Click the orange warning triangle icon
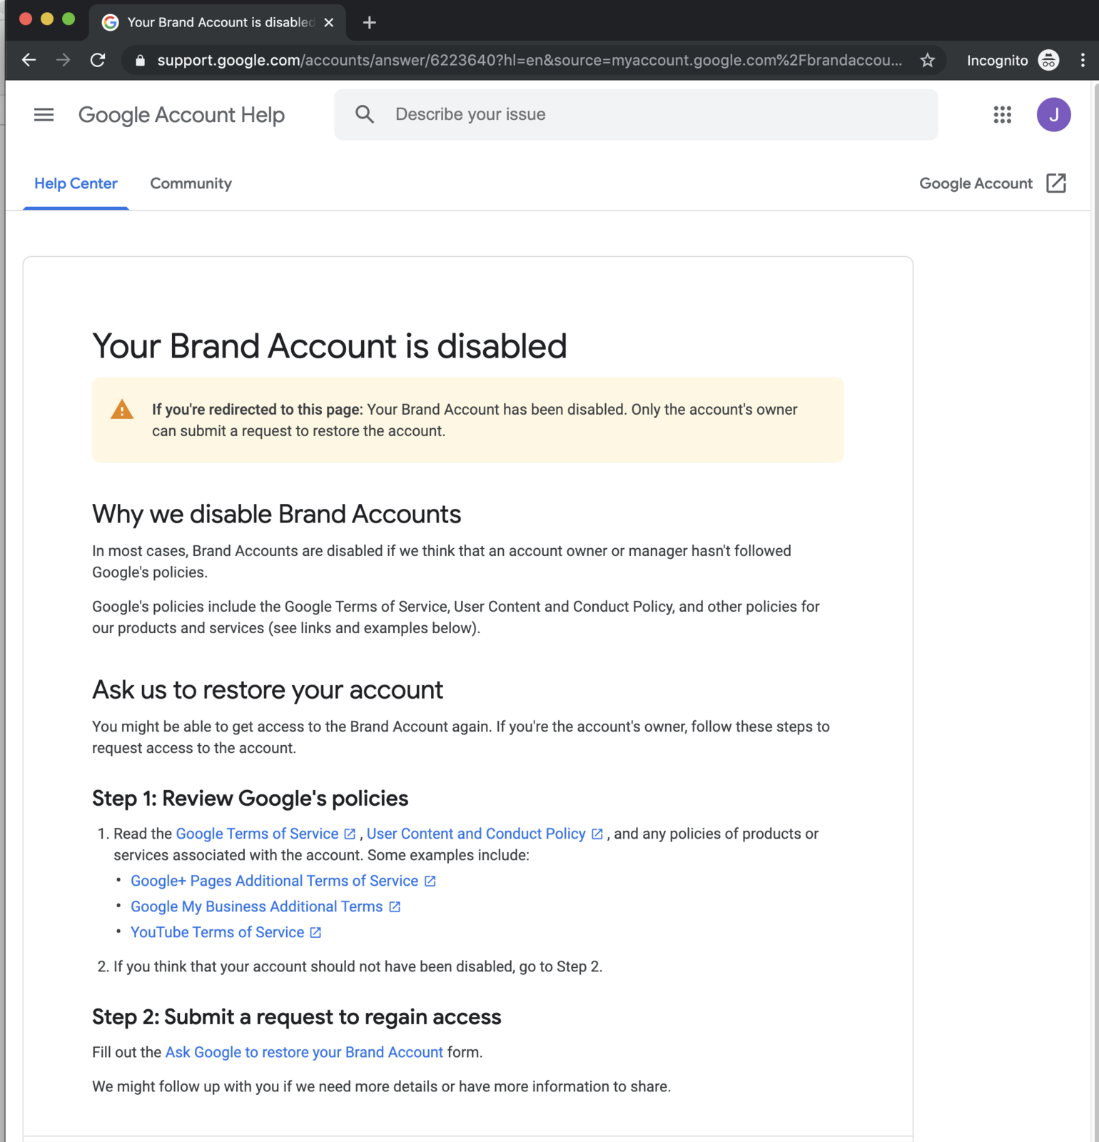1099x1142 pixels. 122,410
